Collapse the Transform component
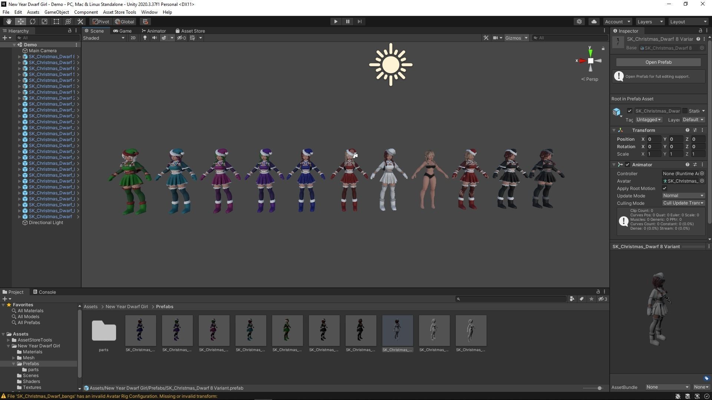The height and width of the screenshot is (400, 712). pos(614,130)
